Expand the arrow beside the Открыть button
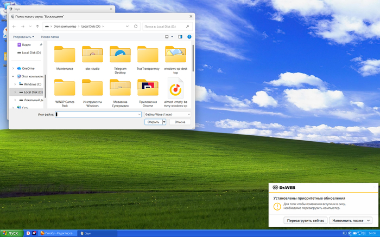Screen dimensions: 380x237 164,122
